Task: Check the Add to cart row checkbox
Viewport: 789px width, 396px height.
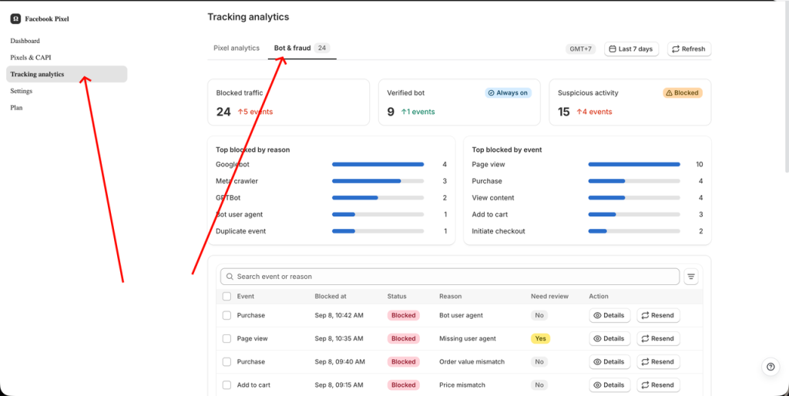Action: [227, 385]
